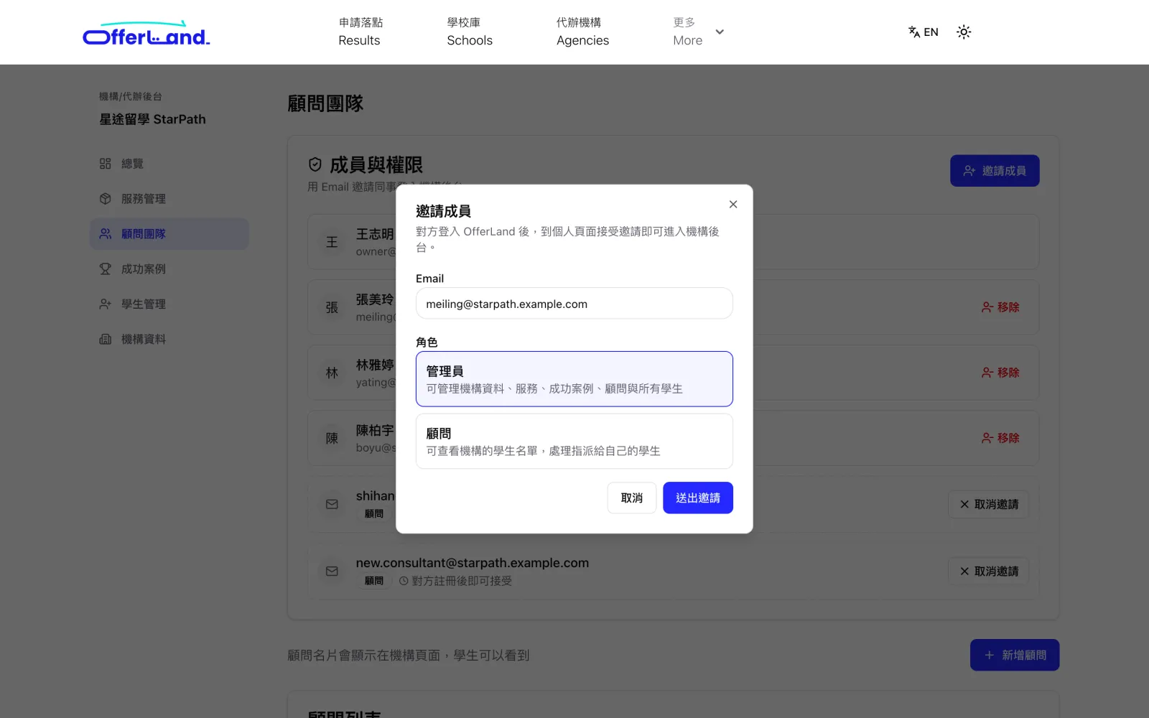Viewport: 1149px width, 718px height.
Task: Toggle light/dark theme sun icon
Action: click(964, 32)
